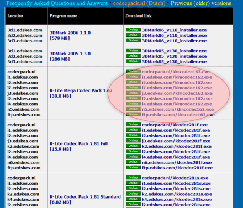Click Online badge beside l4.edskes.com/klcodec281f.exe

pos(133,157)
